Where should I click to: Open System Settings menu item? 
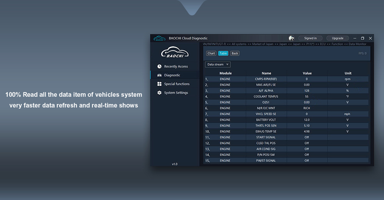click(175, 93)
